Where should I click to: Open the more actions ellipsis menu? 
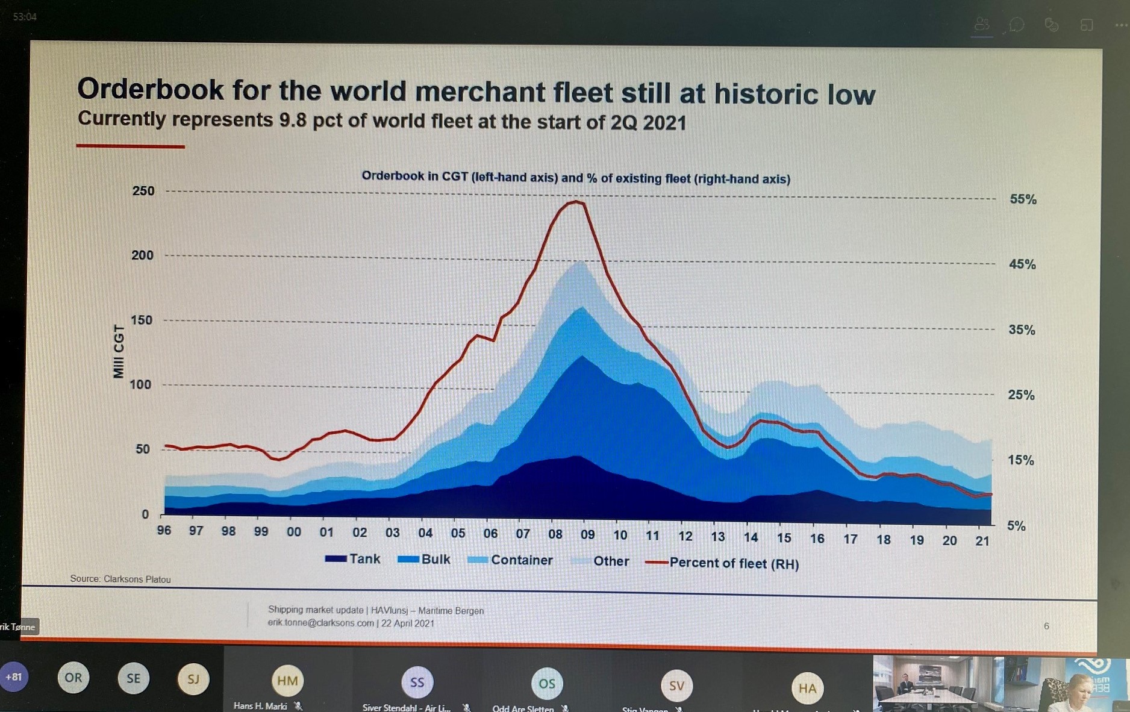coord(1120,25)
